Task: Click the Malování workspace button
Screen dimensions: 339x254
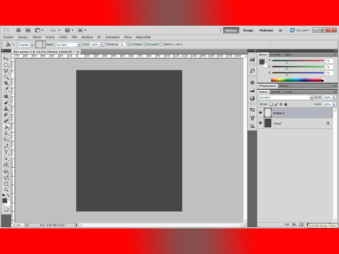Action: (266, 30)
